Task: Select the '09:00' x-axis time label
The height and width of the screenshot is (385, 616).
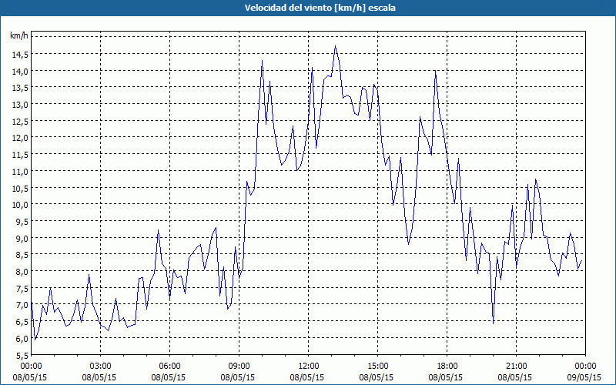Action: coord(239,367)
